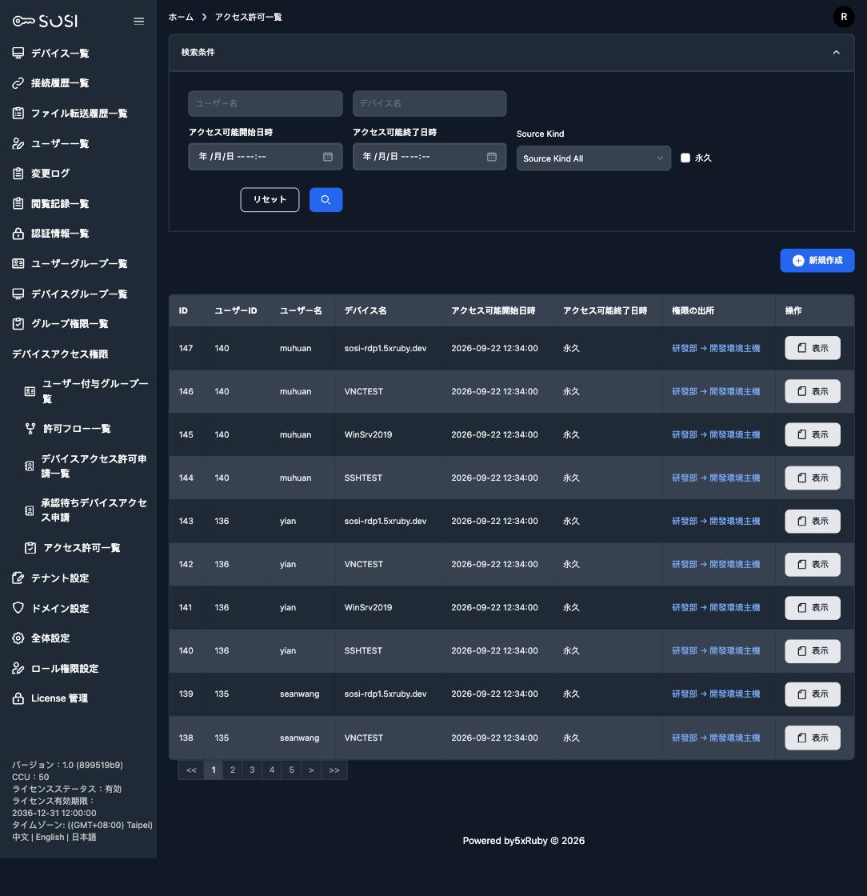Click the branch icon beside 許可フロー一覧
This screenshot has width=867, height=896.
(x=30, y=429)
